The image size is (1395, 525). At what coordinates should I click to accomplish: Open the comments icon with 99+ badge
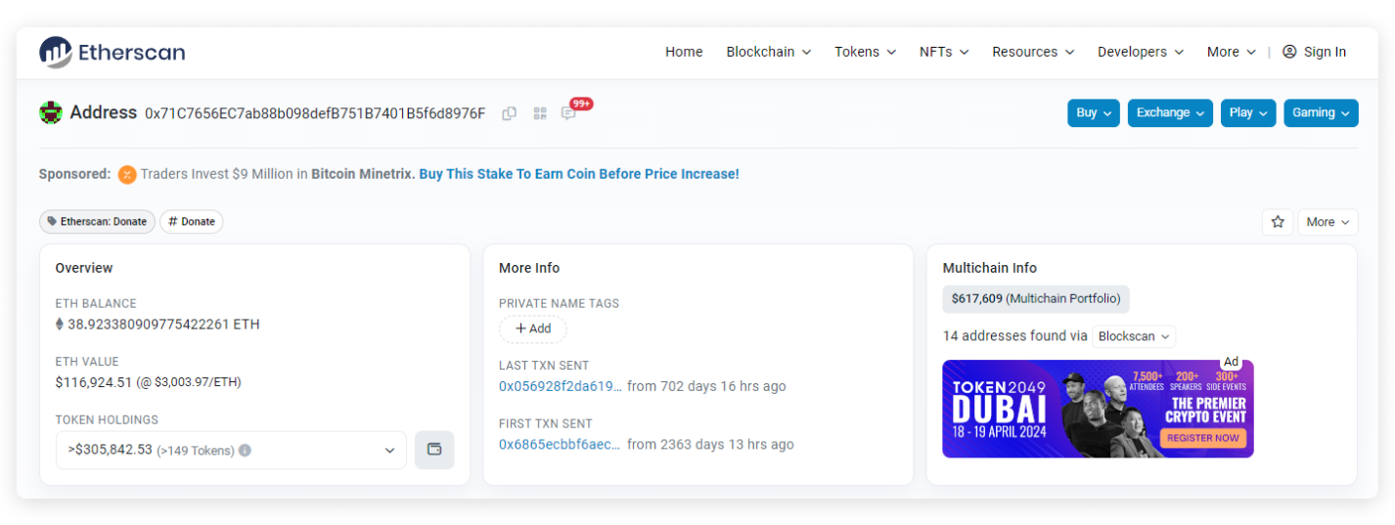pos(568,113)
